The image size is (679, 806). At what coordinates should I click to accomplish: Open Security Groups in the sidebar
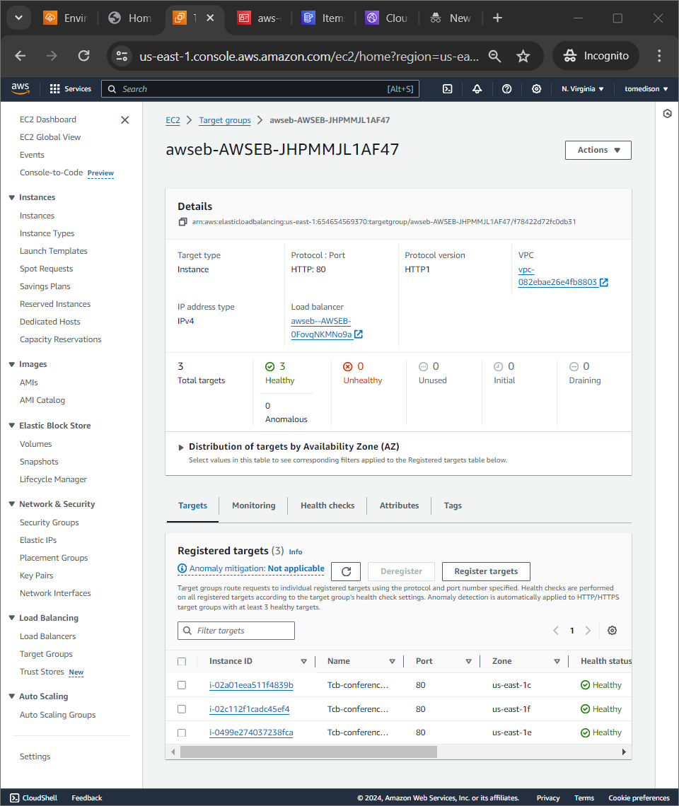coord(50,522)
